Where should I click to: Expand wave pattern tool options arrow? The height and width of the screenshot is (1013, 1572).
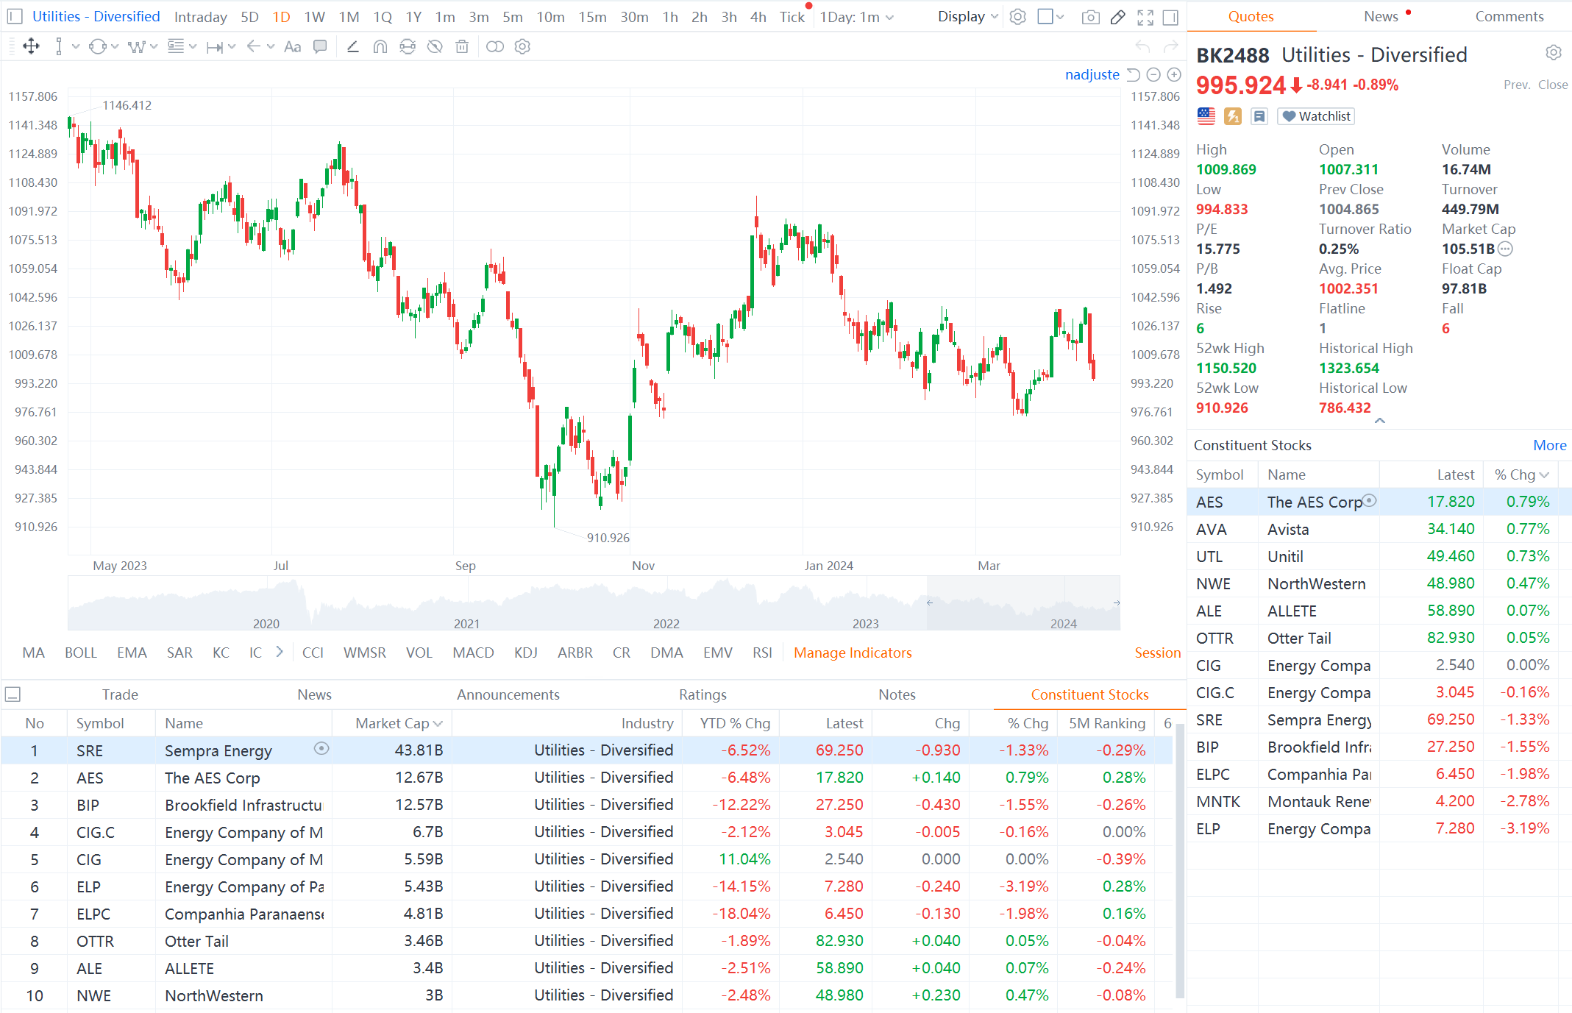coord(154,47)
